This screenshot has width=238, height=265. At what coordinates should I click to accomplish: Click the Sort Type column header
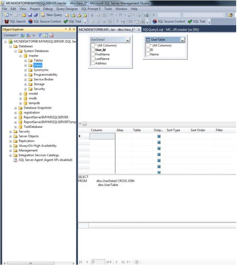point(173,130)
